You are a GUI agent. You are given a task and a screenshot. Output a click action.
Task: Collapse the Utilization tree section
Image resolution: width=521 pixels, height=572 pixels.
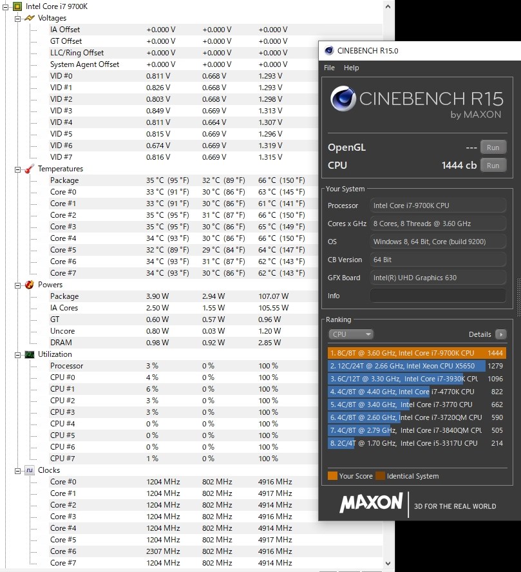(x=17, y=355)
